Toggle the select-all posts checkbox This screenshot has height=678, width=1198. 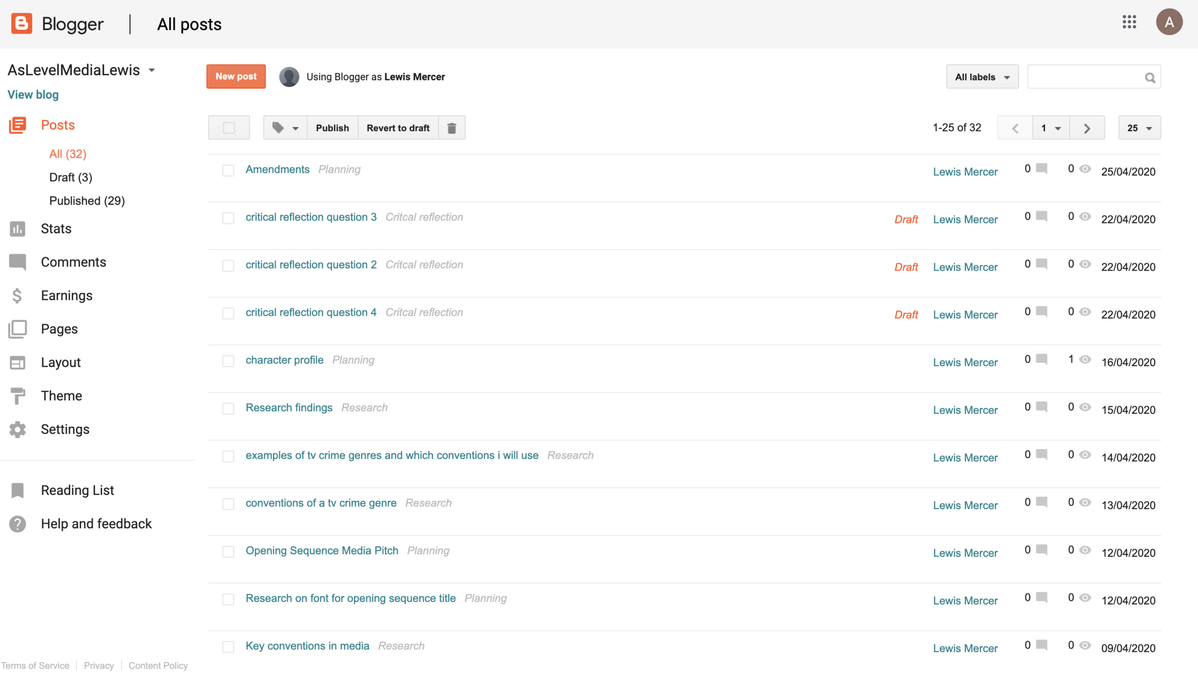(229, 128)
